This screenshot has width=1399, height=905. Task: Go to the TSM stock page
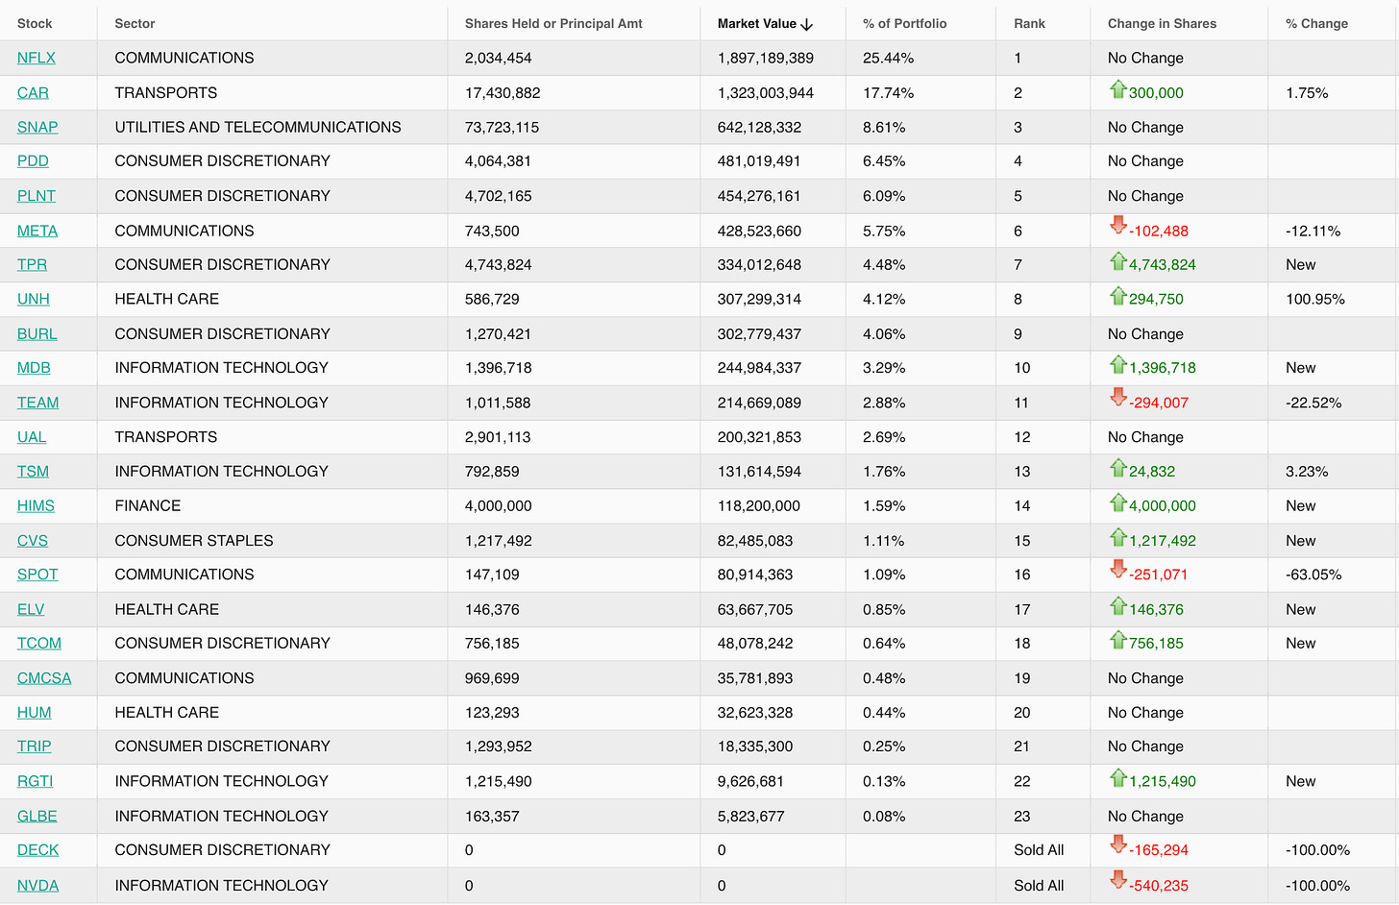point(33,471)
